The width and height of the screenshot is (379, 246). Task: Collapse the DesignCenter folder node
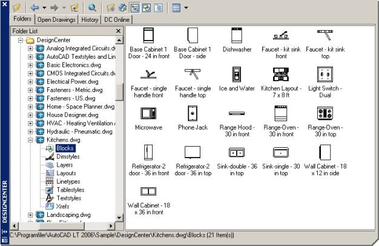click(x=21, y=40)
